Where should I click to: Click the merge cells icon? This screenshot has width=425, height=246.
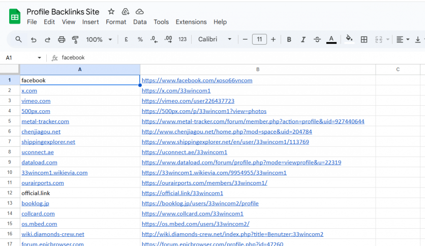[x=379, y=40]
